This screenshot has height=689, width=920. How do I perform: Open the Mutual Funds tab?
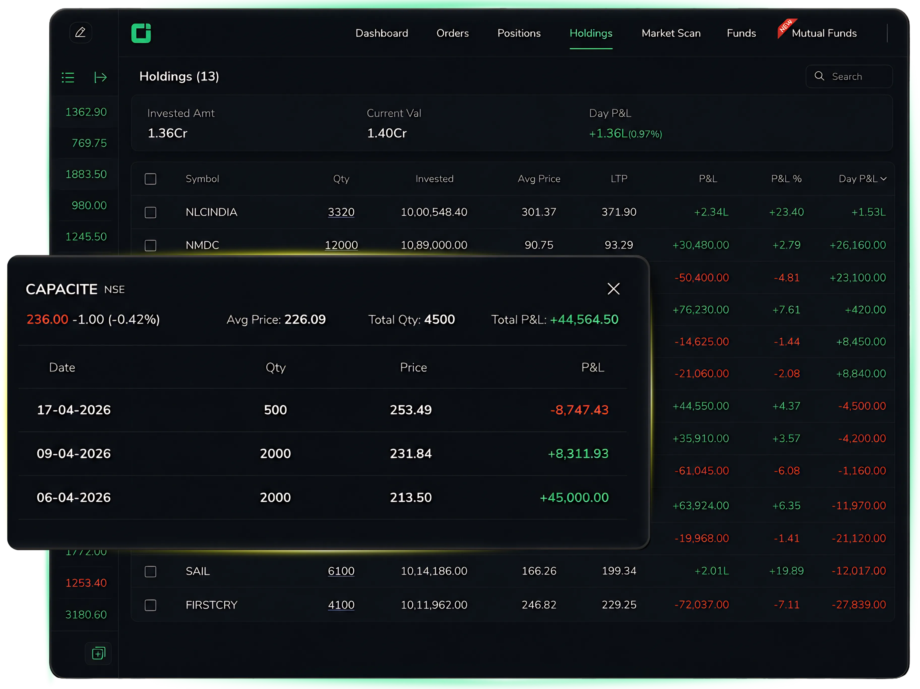click(824, 33)
